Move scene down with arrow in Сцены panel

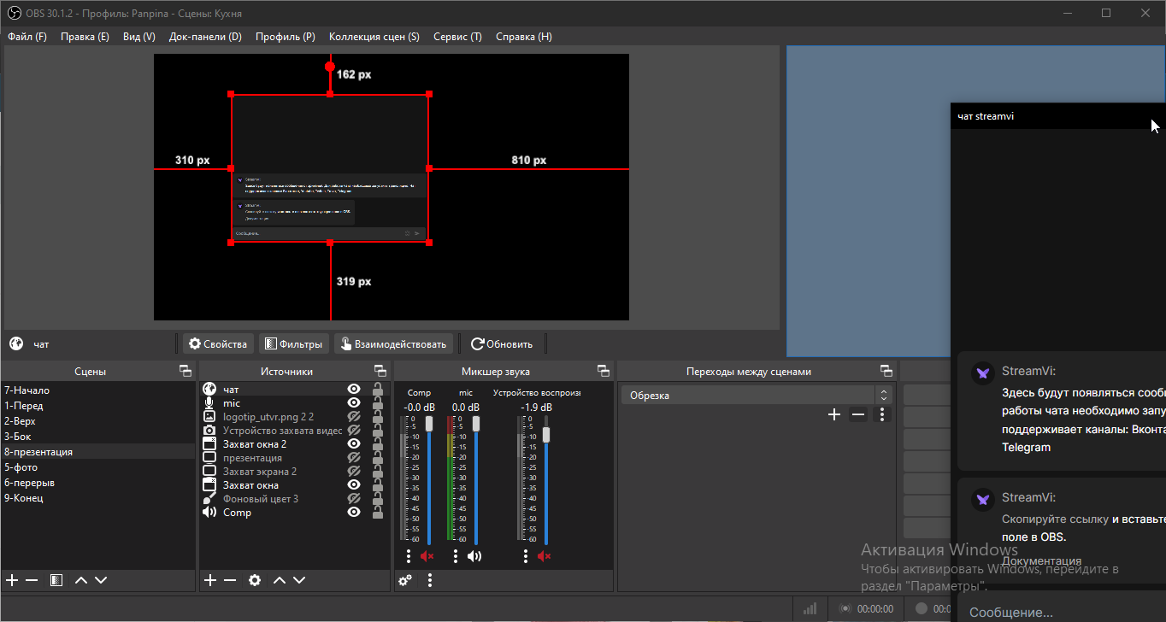(x=101, y=580)
